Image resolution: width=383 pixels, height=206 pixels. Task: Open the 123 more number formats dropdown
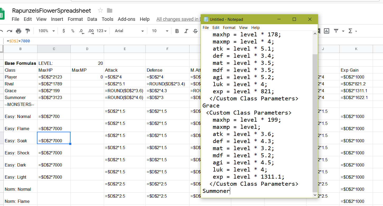102,31
